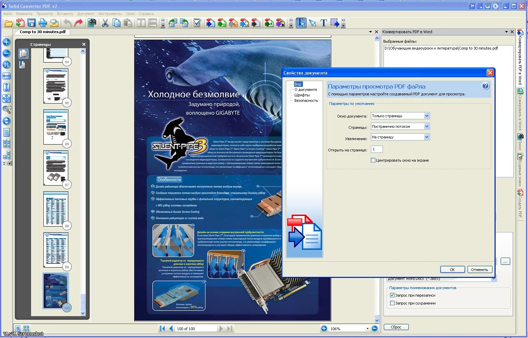
Task: Open the 'Конвертировать PDF в Word' panel dropdown arrow
Action: [x=506, y=32]
